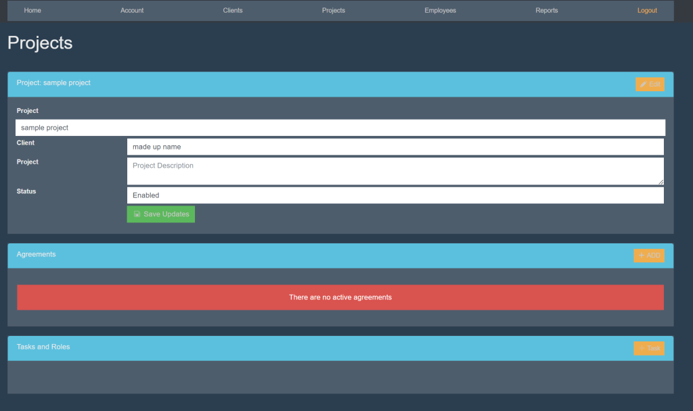
Task: Click the Tasks and Roles panel header title
Action: pos(43,347)
